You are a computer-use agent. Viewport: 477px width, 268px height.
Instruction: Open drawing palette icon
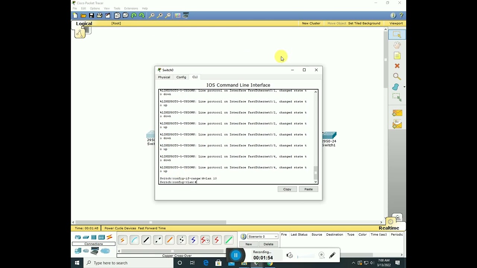pyautogui.click(x=177, y=16)
